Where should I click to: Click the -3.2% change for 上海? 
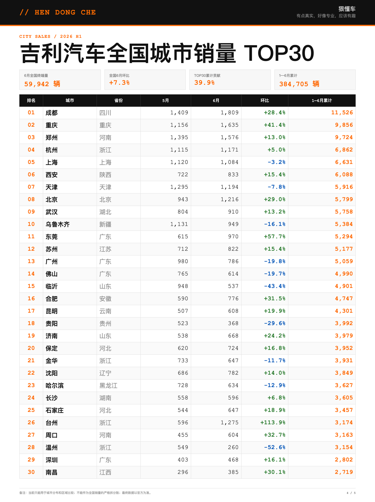pos(276,162)
